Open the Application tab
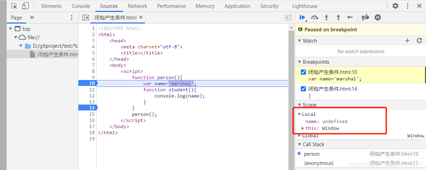 237,6
